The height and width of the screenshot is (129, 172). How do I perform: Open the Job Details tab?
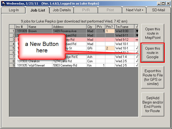(62, 10)
